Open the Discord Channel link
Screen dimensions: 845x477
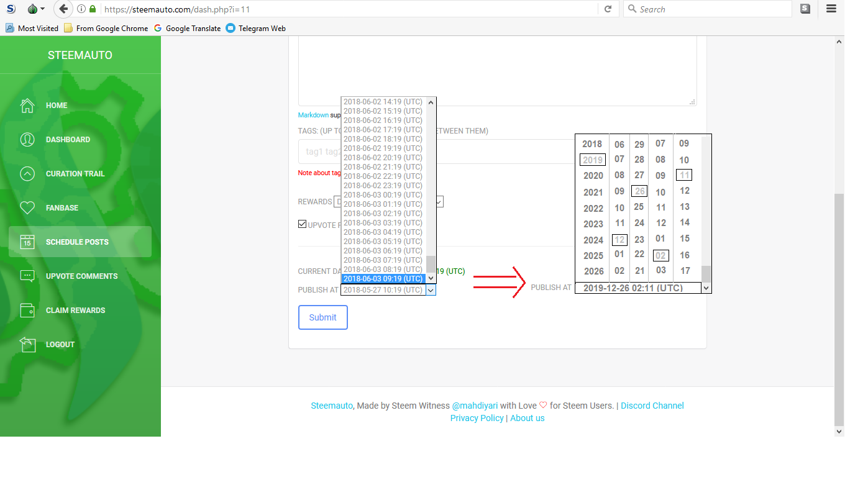(652, 406)
